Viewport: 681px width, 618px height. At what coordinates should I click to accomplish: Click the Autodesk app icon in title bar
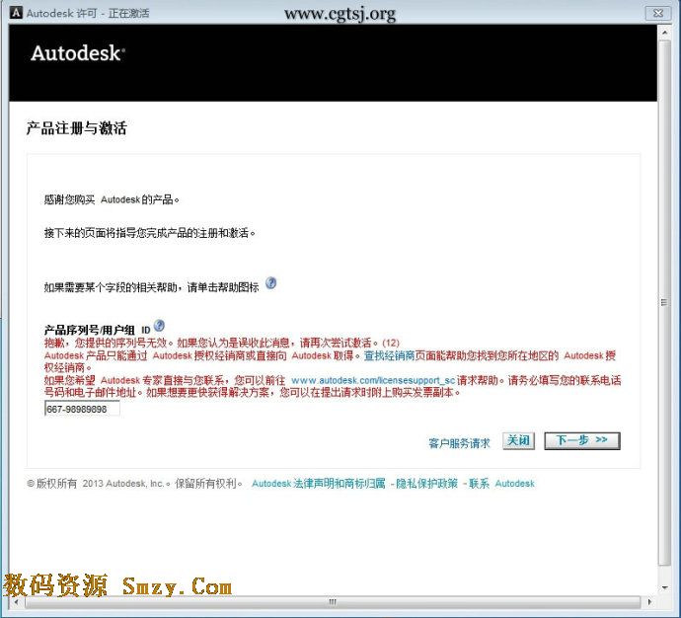click(x=16, y=13)
